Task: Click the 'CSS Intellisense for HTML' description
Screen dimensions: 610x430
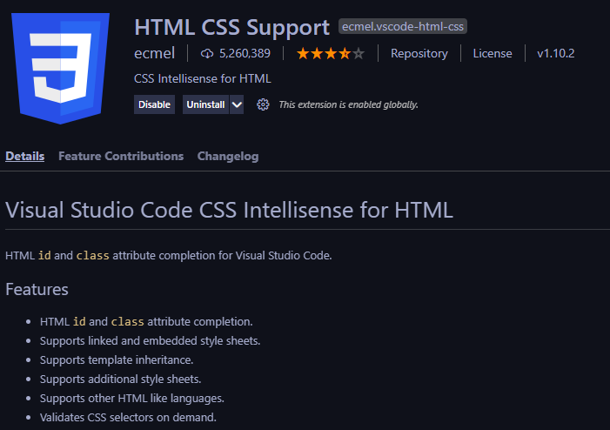Action: pos(202,78)
